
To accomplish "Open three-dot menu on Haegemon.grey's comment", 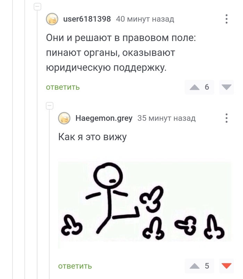I will pyautogui.click(x=226, y=118).
